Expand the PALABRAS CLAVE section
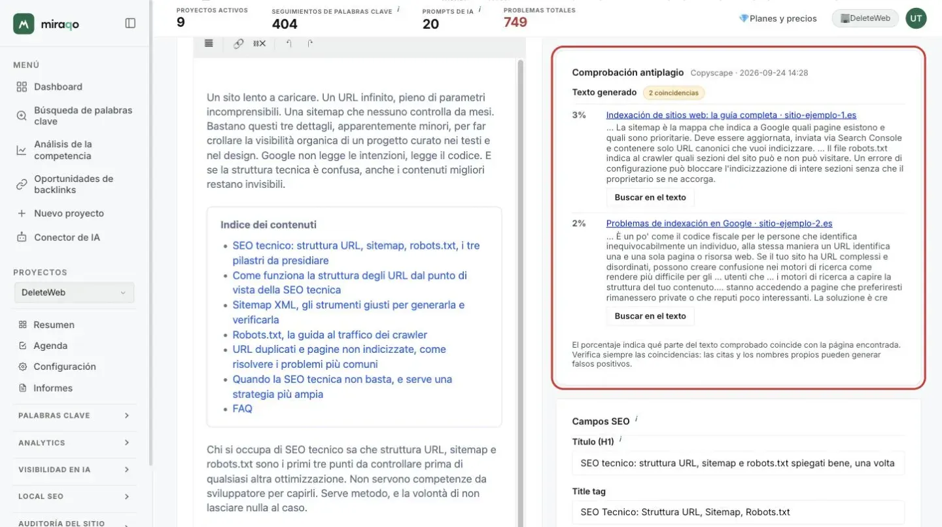The height and width of the screenshot is (527, 942). (74, 416)
